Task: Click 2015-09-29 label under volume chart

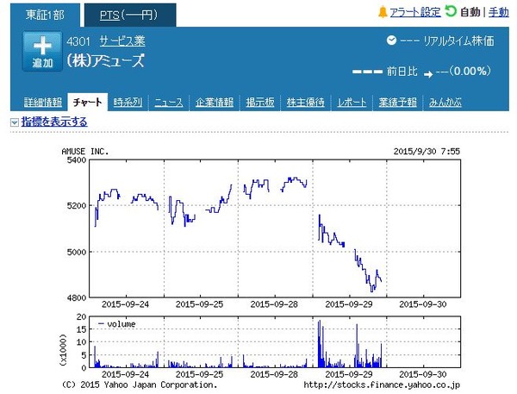Action: tap(349, 374)
